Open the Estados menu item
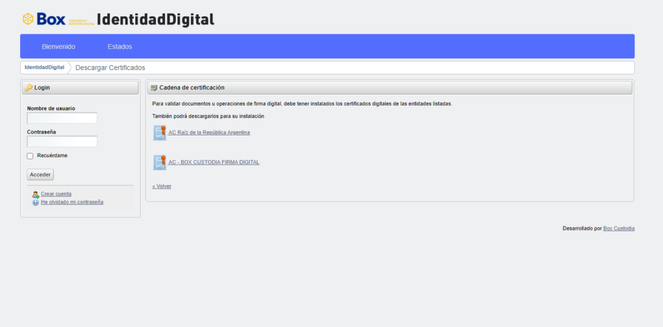Image resolution: width=663 pixels, height=327 pixels. coord(120,47)
